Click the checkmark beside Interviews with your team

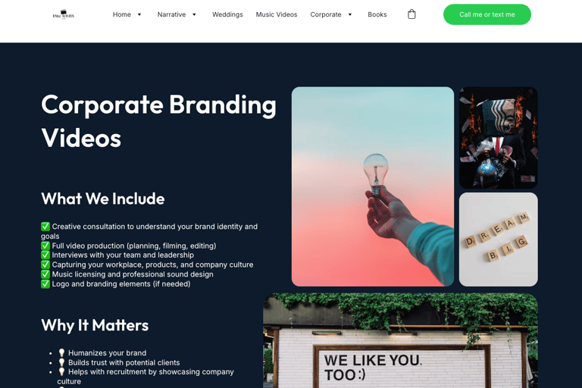(x=45, y=255)
